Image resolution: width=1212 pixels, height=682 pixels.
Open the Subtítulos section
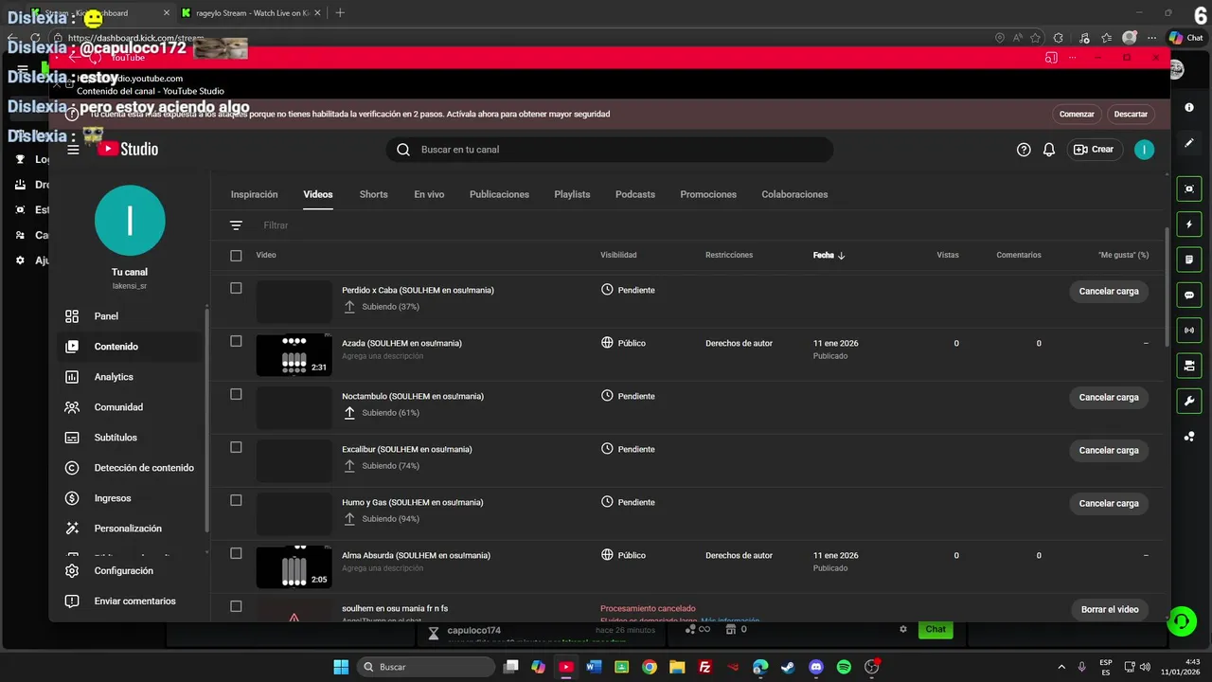[x=130, y=438]
